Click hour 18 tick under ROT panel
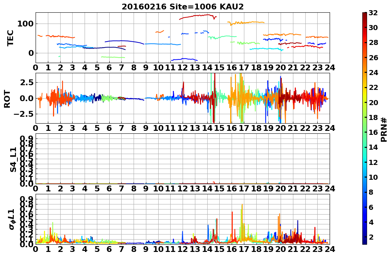The width and height of the screenshot is (391, 257). click(256, 128)
